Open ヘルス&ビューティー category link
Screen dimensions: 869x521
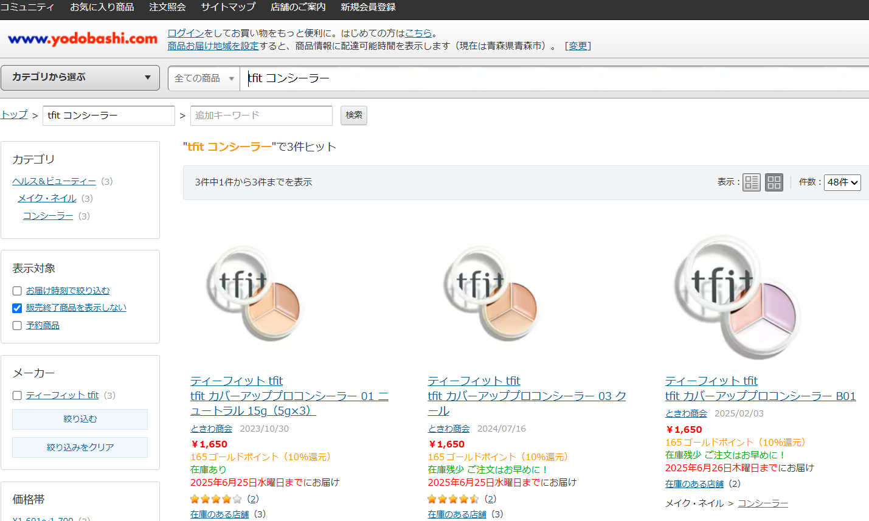54,182
